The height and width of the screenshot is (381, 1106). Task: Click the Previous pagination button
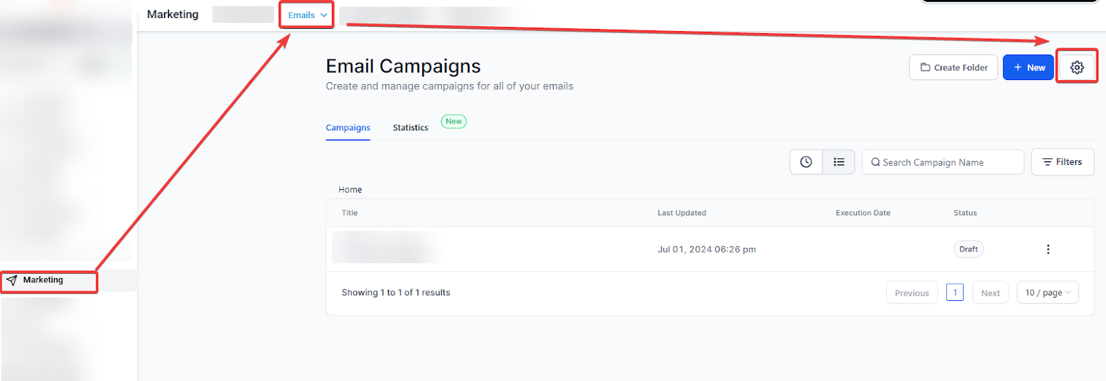tap(911, 293)
